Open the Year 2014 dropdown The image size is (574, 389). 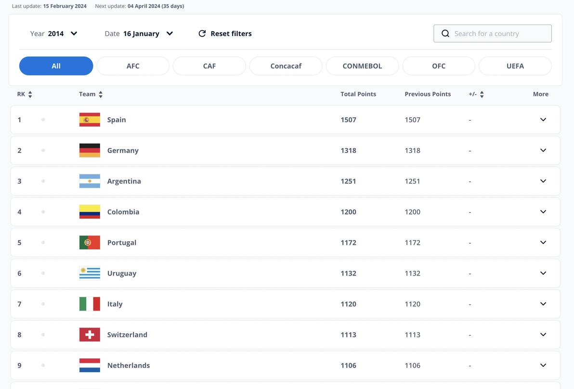pos(54,34)
